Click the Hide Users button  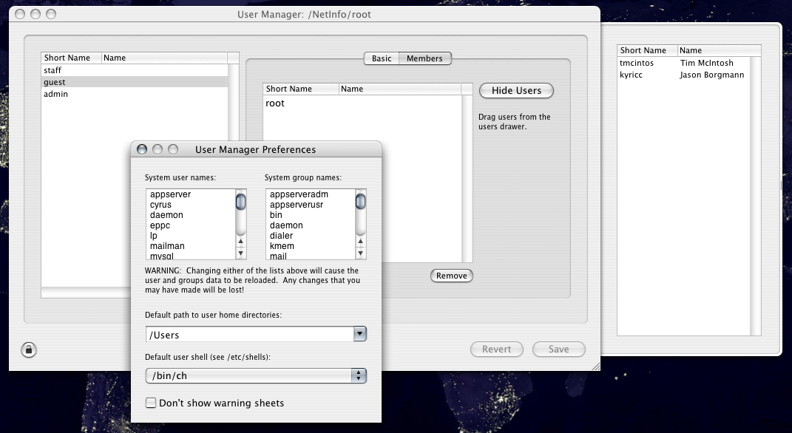[x=516, y=90]
